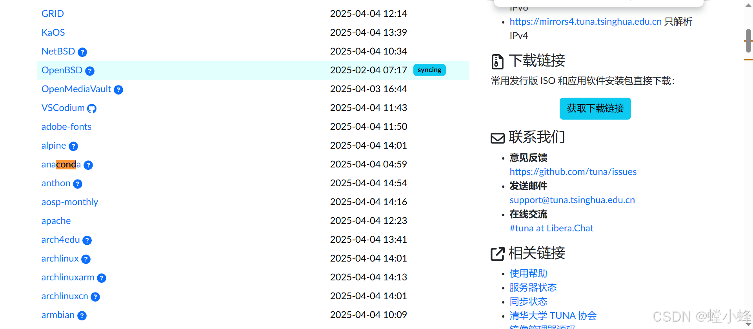Open the #tuna at Libera.Chat link
This screenshot has width=753, height=329.
coord(551,228)
